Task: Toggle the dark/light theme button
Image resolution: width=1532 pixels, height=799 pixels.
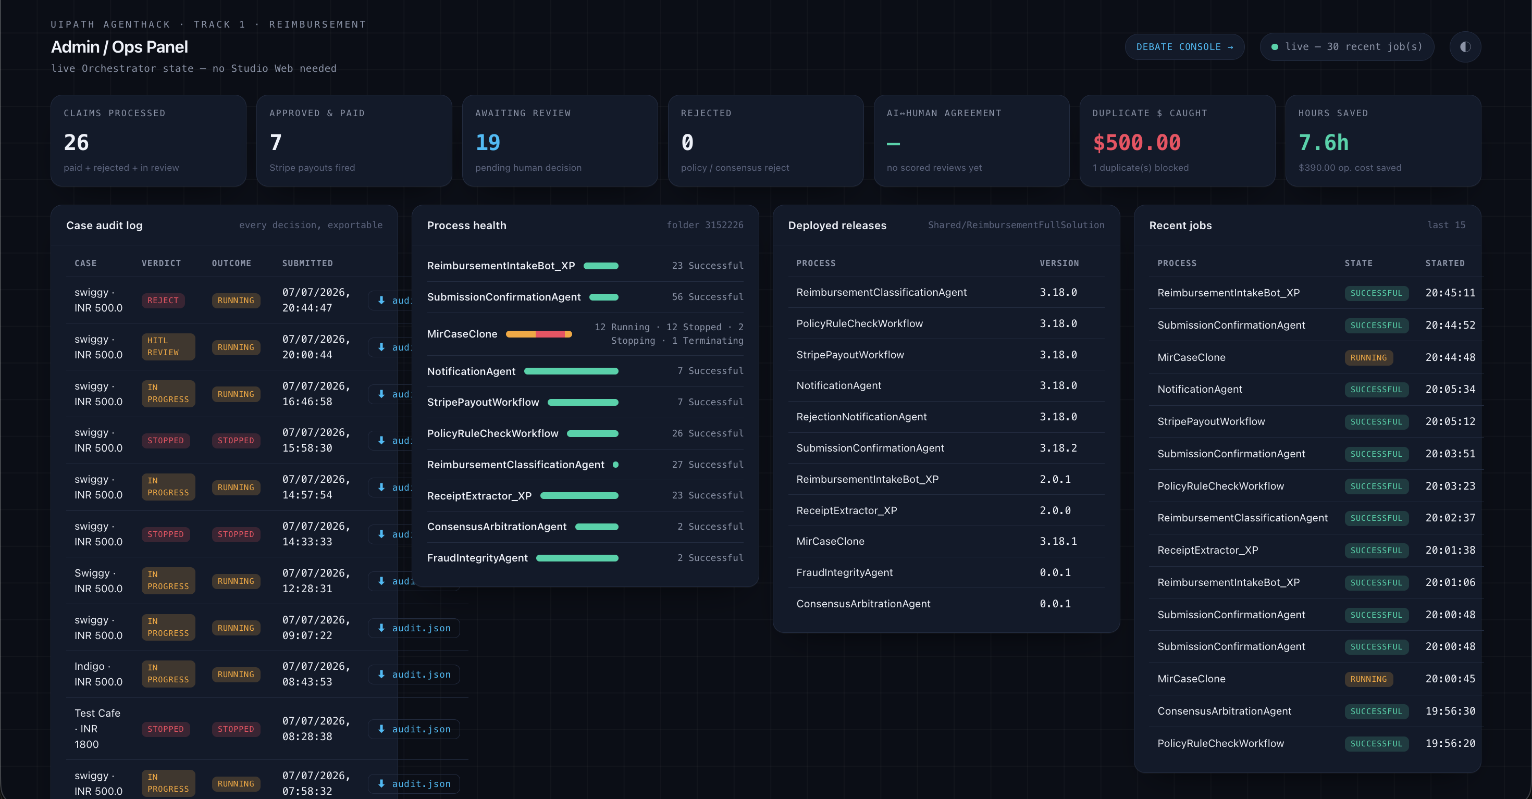Action: (x=1465, y=47)
